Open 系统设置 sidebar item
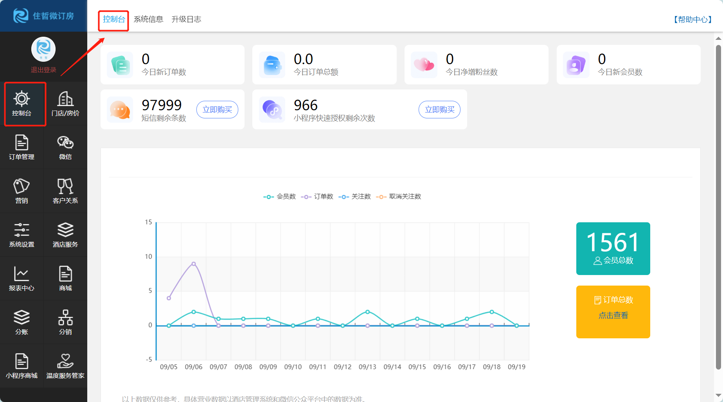 pyautogui.click(x=22, y=235)
